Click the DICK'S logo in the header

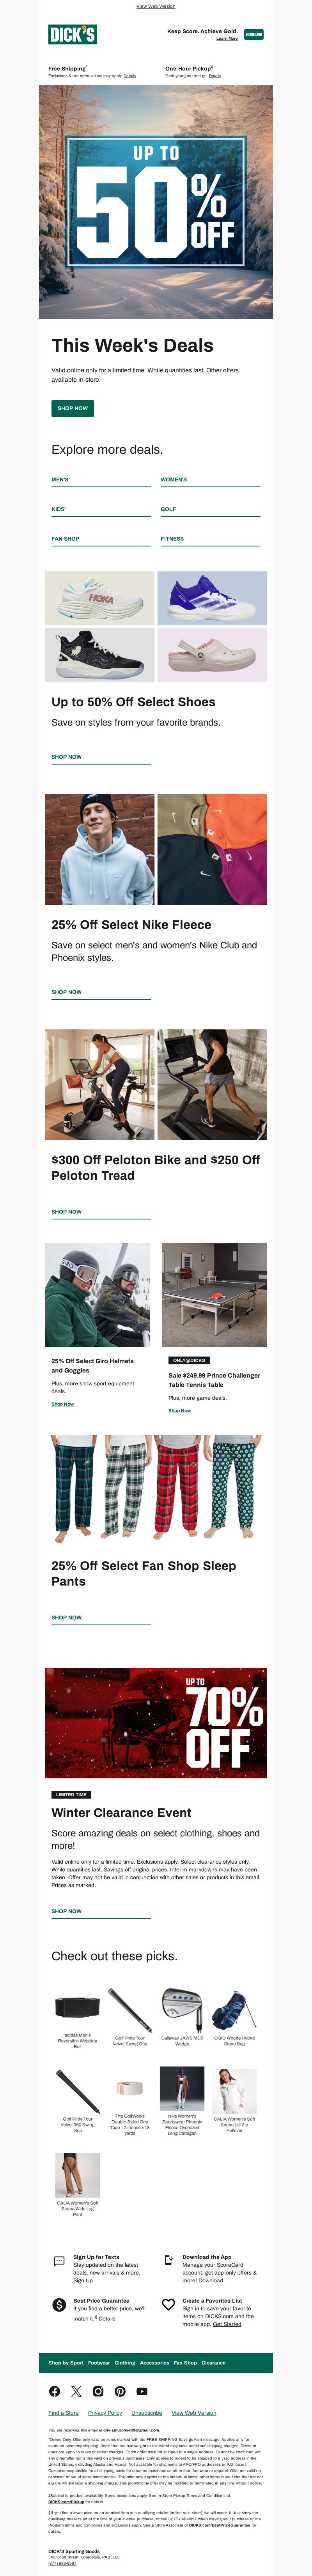72,35
